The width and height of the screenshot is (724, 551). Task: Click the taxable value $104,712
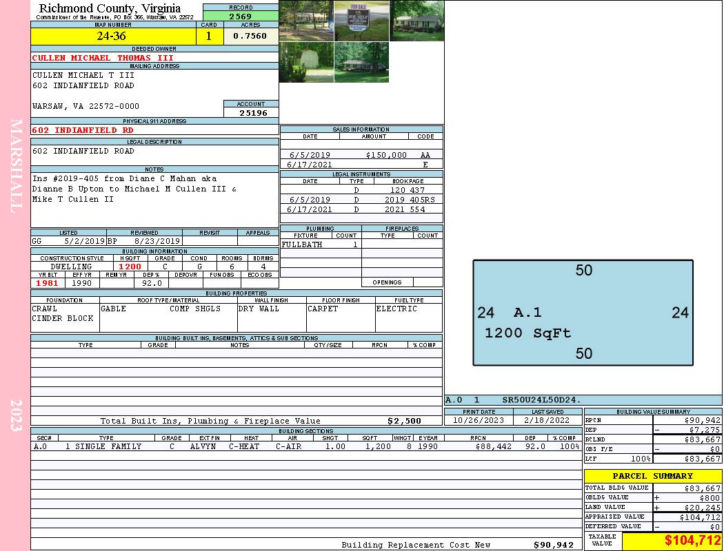[672, 541]
